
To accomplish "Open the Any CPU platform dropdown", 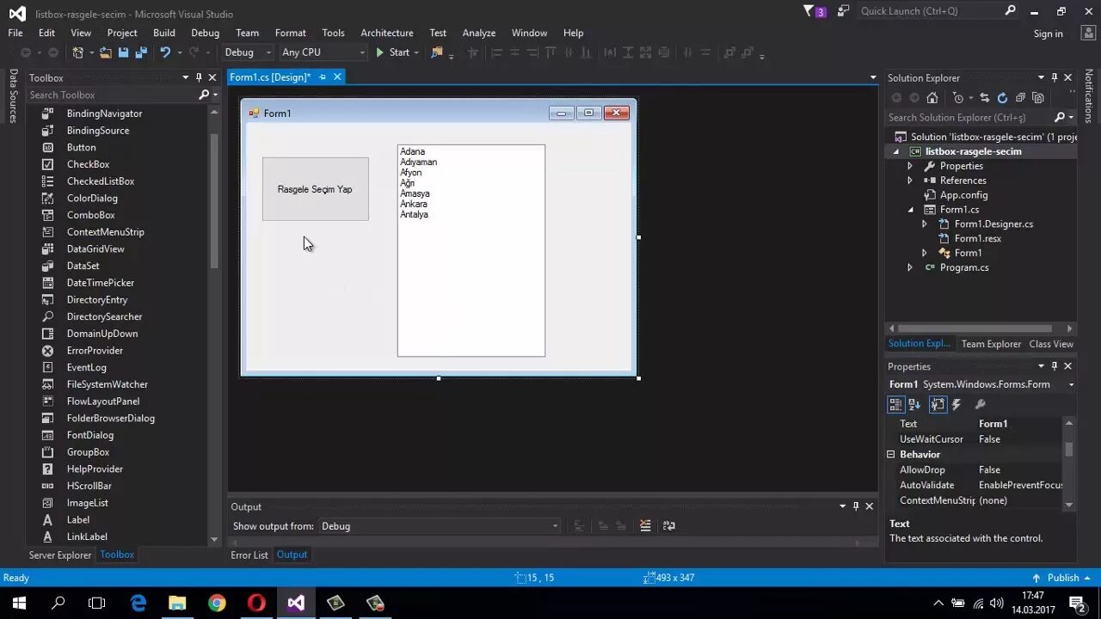I will point(323,52).
